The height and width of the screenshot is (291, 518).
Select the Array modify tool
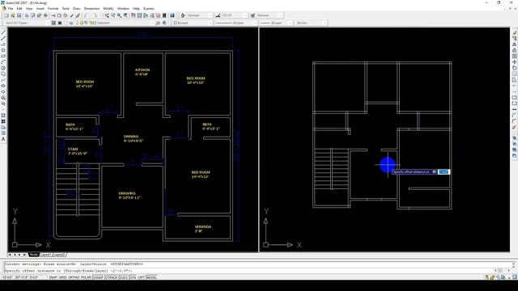point(515,56)
